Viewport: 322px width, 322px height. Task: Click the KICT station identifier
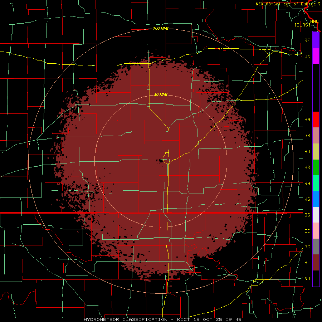184,319
